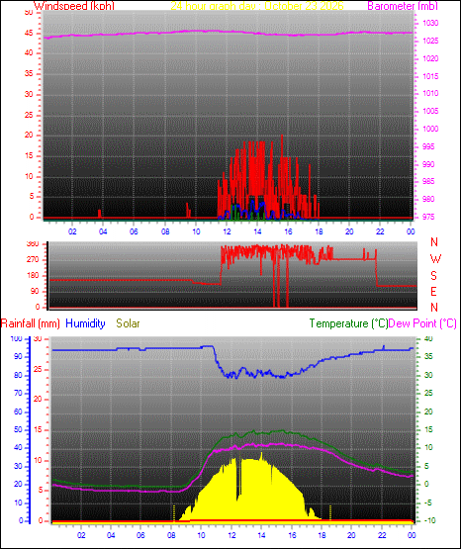
Task: Click the 1030 mb barometer scale value
Action: tap(430, 23)
